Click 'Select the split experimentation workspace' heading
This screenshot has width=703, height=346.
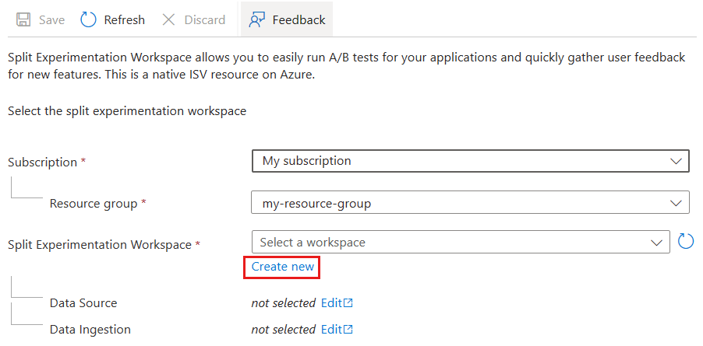pos(127,111)
